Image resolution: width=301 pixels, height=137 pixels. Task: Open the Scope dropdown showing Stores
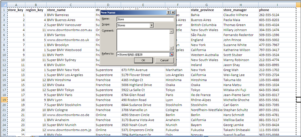[152, 25]
